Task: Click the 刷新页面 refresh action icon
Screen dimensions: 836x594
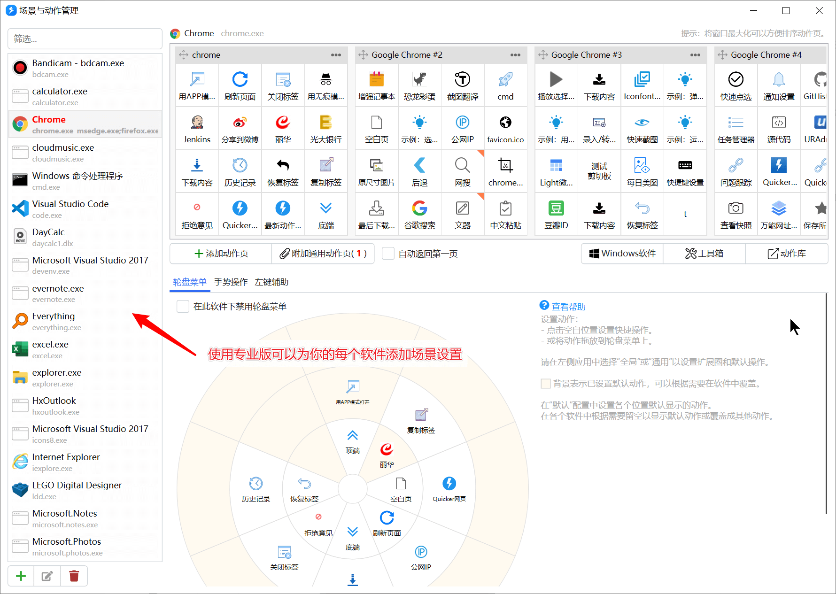Action: 240,80
